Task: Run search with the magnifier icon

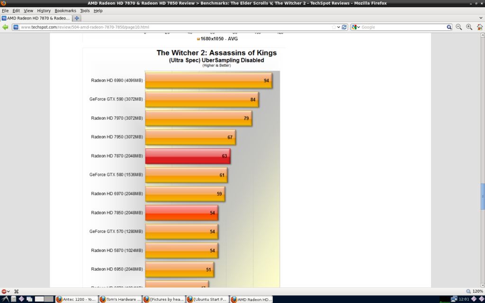Action: coord(449,27)
